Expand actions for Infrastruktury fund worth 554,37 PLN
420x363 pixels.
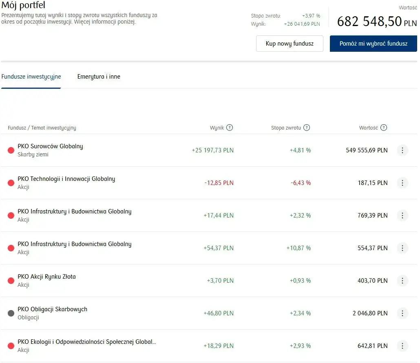click(x=402, y=248)
